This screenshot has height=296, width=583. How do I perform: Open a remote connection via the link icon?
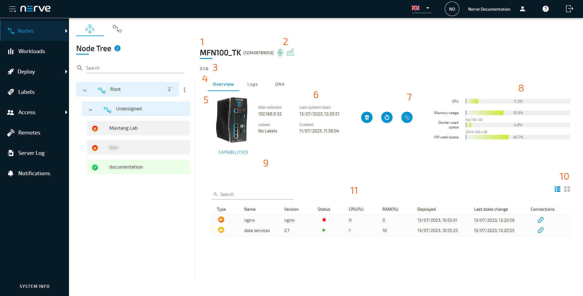[407, 117]
